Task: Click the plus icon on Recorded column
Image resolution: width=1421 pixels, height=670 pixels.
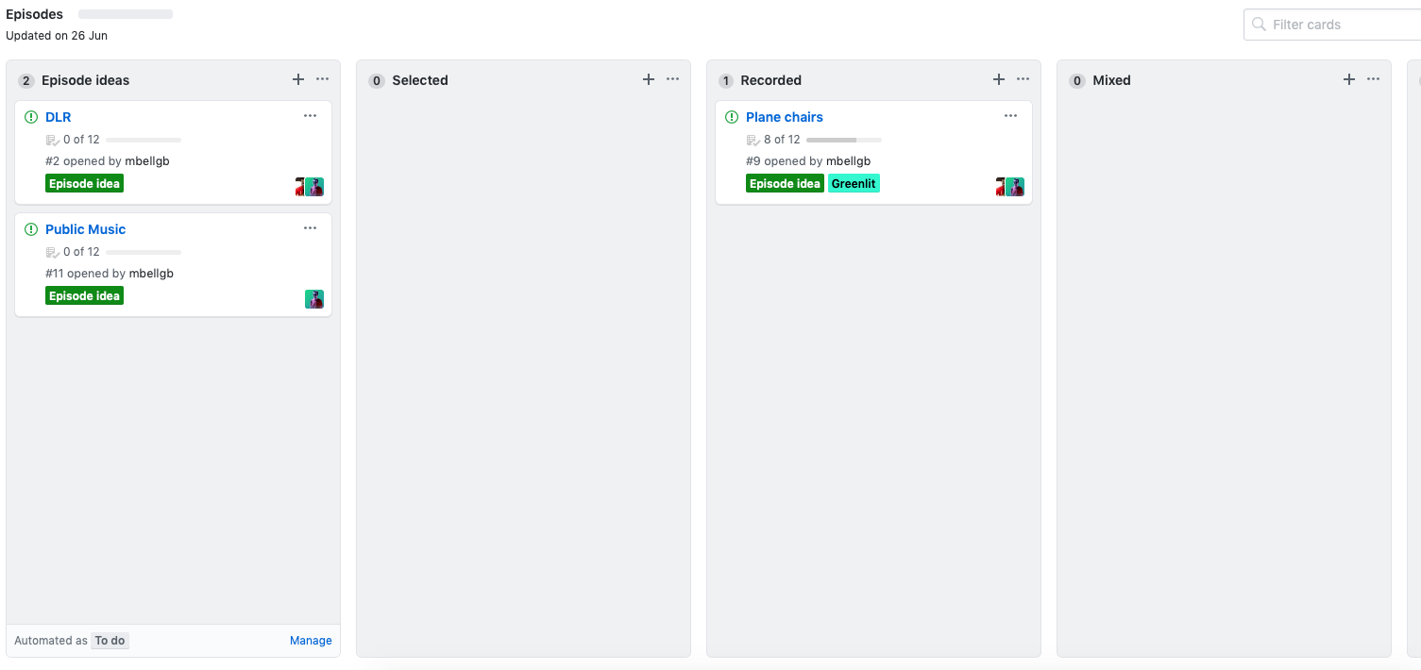Action: coord(999,79)
